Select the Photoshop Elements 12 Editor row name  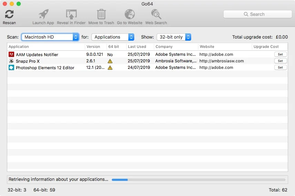45,68
